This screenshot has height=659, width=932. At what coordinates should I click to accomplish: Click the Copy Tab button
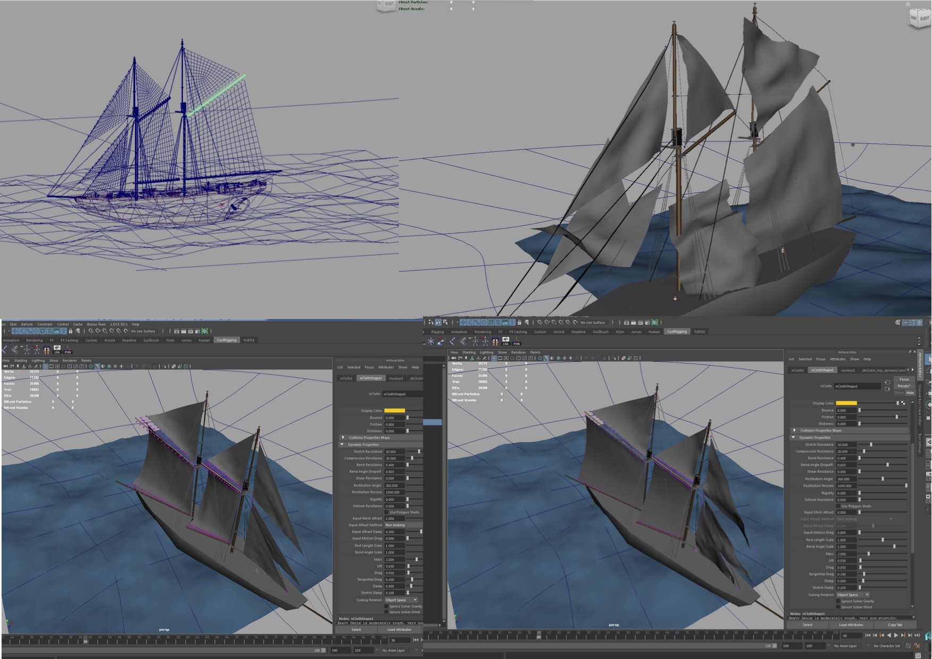tap(895, 624)
